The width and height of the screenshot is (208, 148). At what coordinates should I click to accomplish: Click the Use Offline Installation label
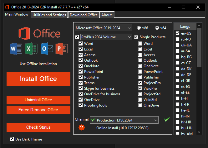[x=38, y=64]
